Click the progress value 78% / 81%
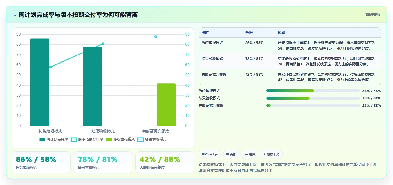Image resolution: width=393 pixels, height=185 pixels. (x=372, y=98)
